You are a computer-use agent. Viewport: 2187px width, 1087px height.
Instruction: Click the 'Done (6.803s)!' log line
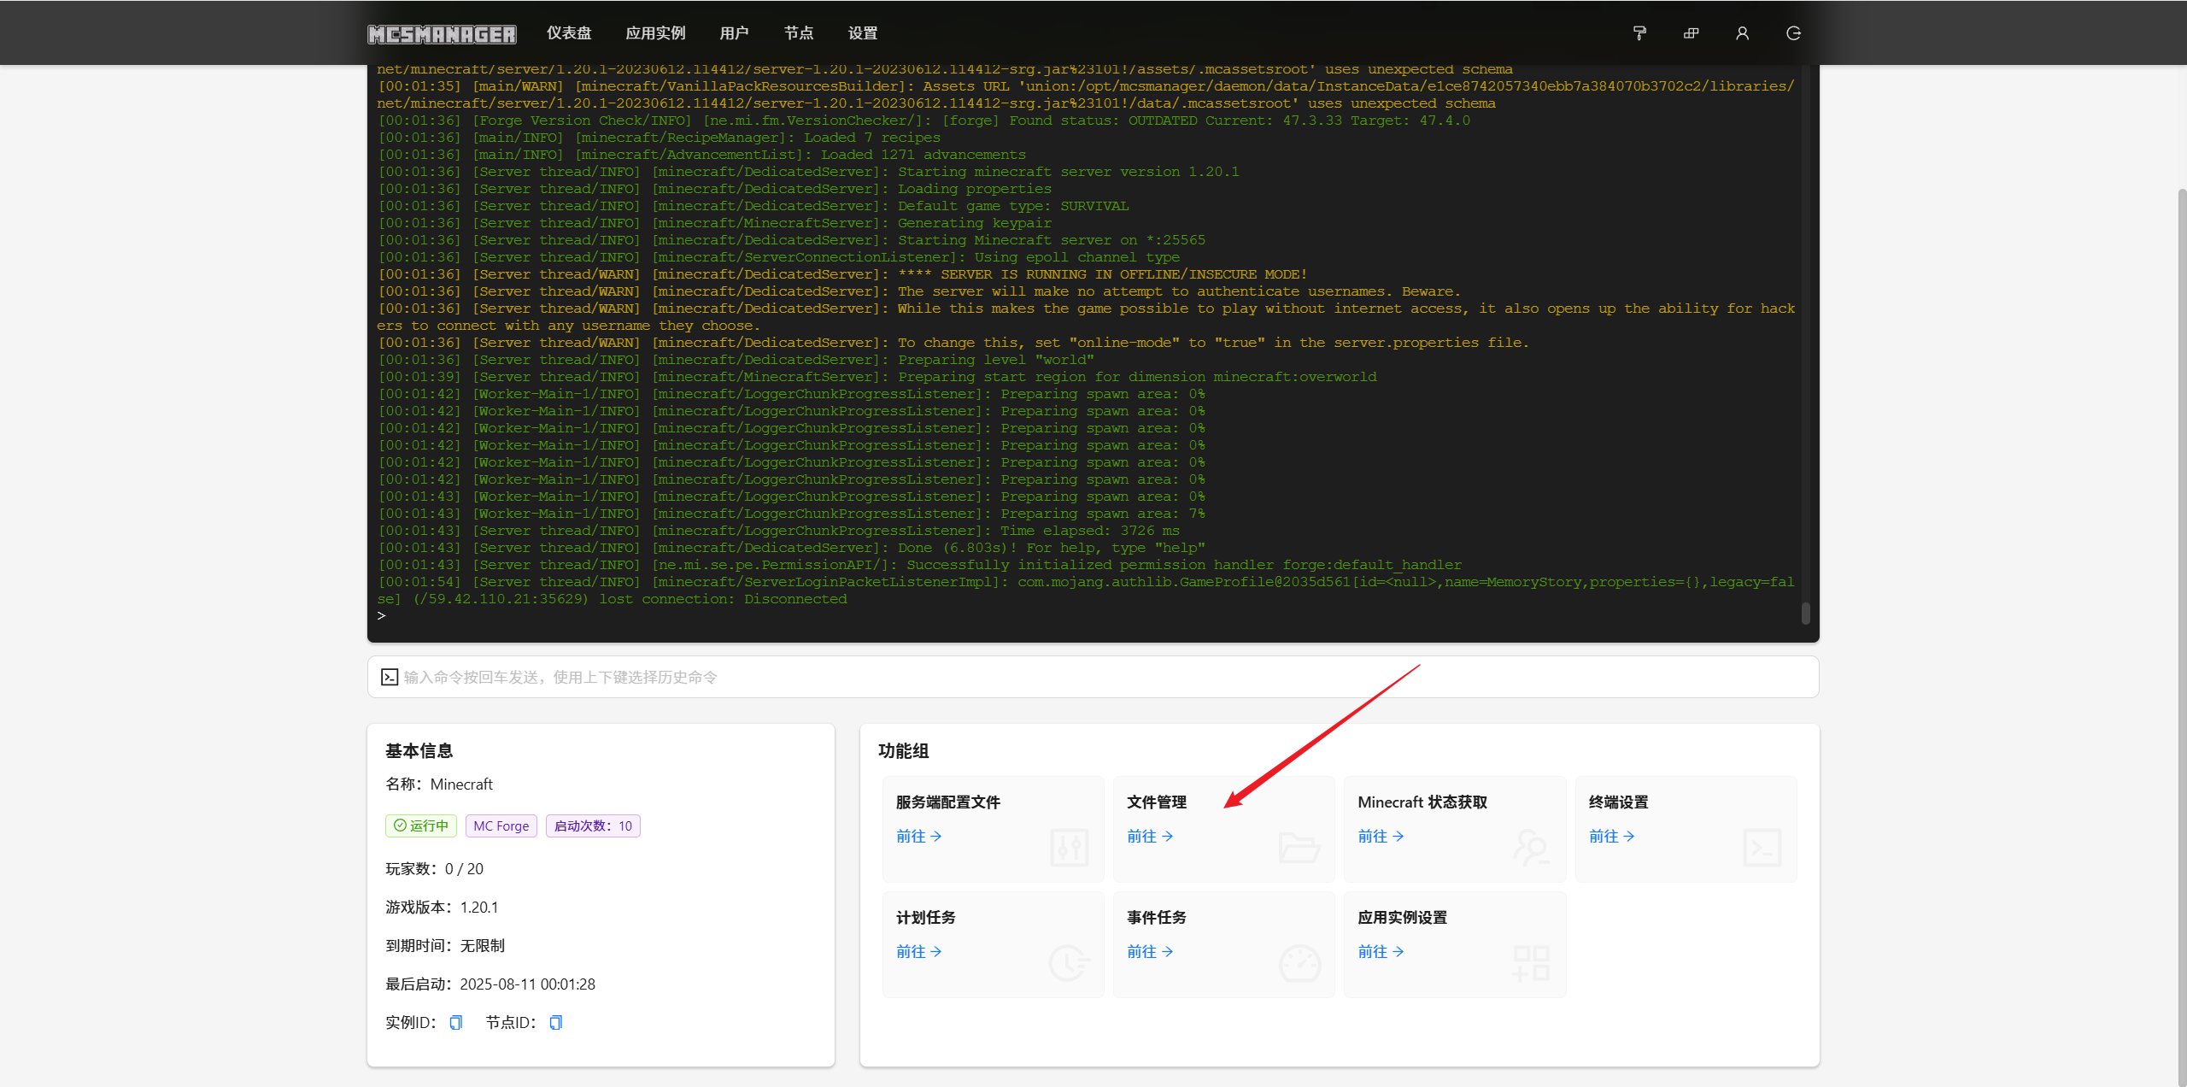point(791,548)
